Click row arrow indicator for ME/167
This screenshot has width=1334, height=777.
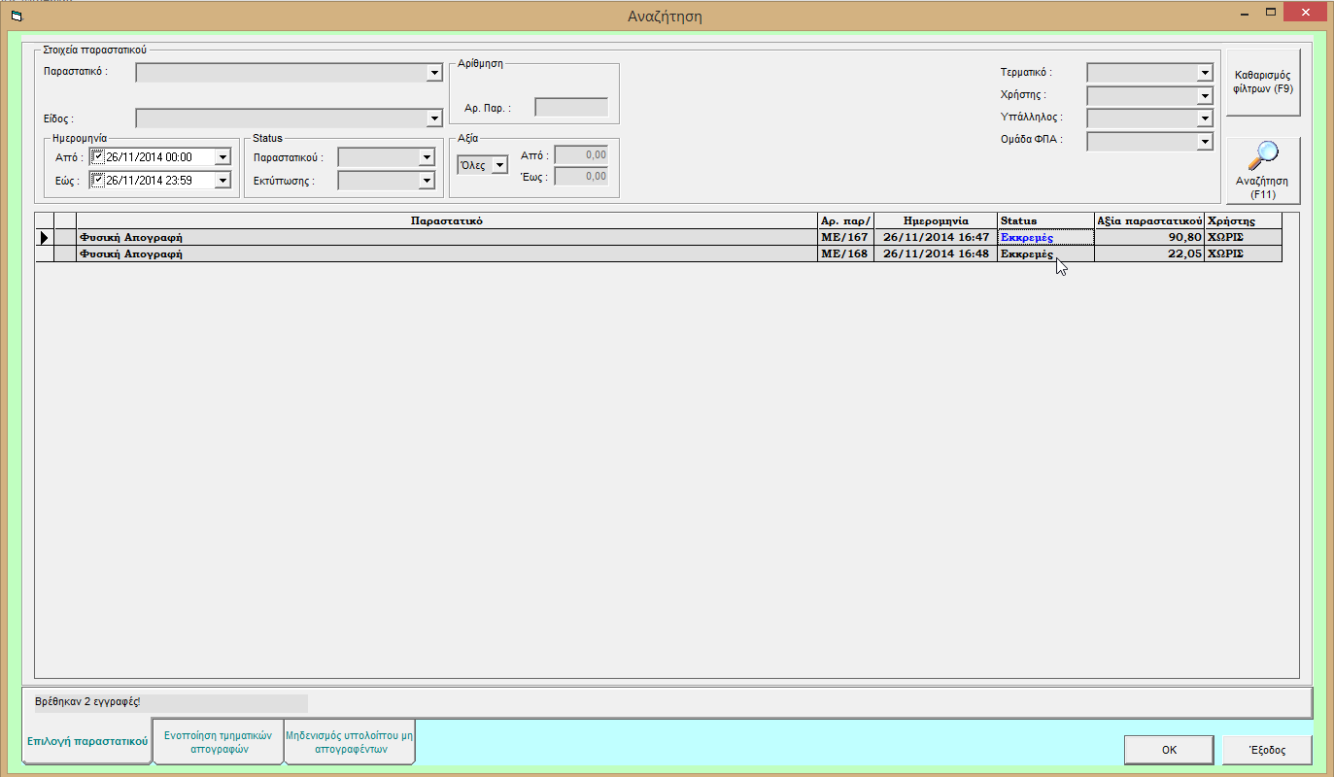45,237
